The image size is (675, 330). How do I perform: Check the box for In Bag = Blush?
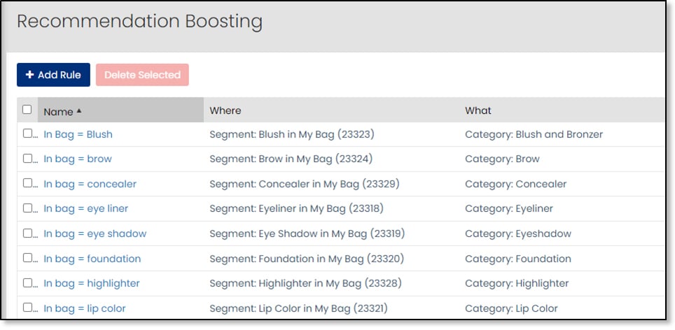(27, 134)
